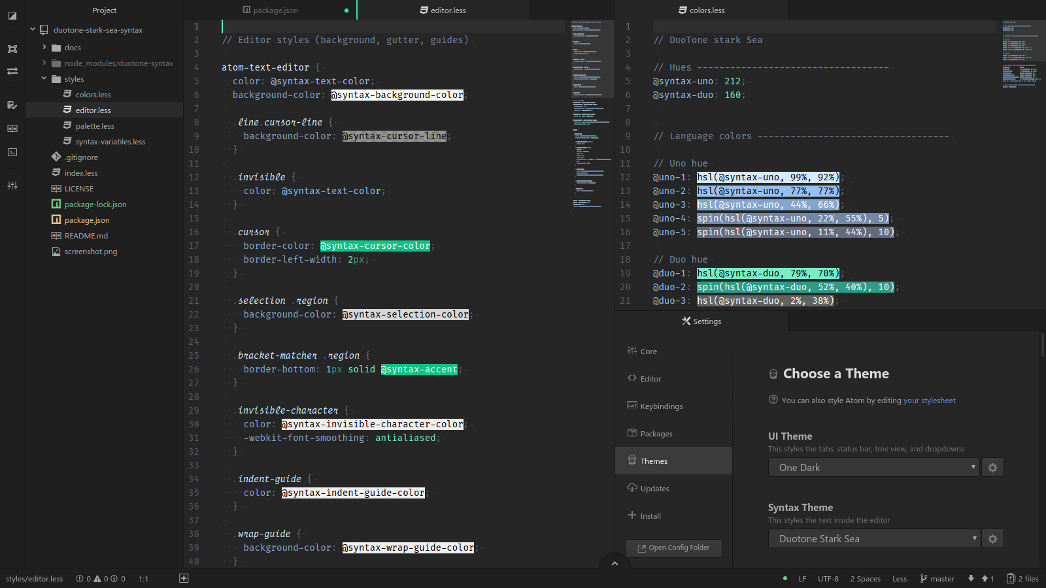
Task: Click the @duo-1 hsl color preview
Action: 768,273
